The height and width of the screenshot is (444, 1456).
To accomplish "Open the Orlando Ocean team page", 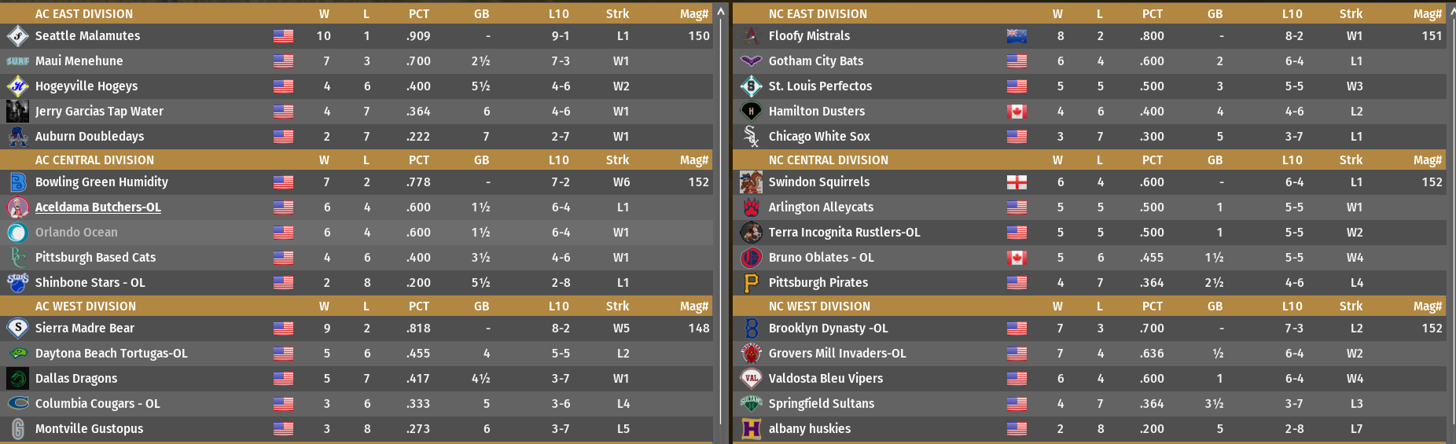I will pyautogui.click(x=76, y=233).
